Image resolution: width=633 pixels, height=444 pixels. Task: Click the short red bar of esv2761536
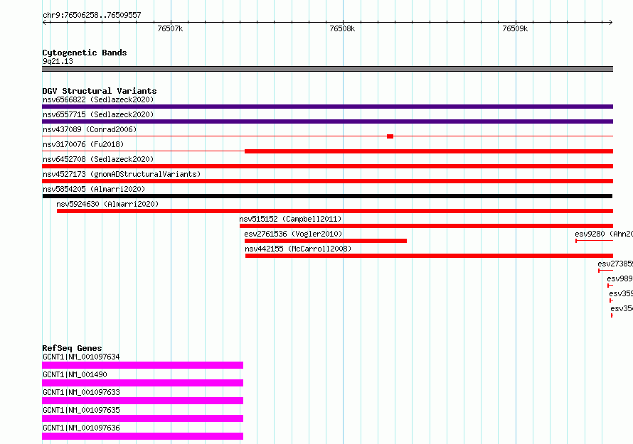pos(325,241)
